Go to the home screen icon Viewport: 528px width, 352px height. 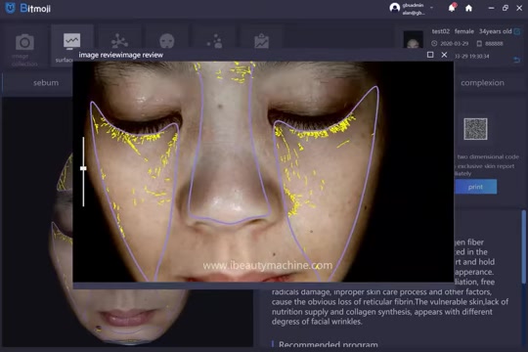468,8
